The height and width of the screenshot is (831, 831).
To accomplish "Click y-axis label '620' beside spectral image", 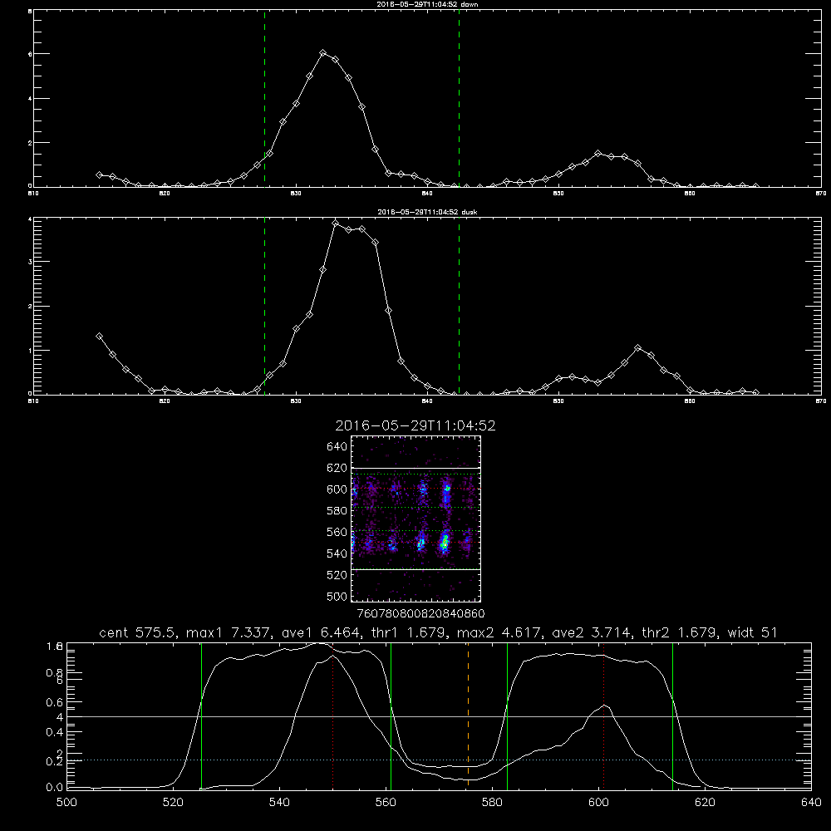I will pyautogui.click(x=337, y=468).
